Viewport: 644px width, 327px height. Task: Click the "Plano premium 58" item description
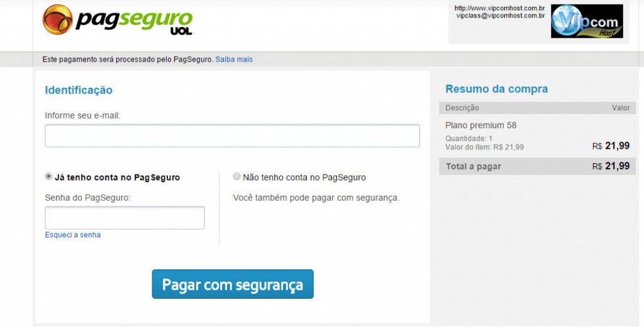pyautogui.click(x=481, y=126)
